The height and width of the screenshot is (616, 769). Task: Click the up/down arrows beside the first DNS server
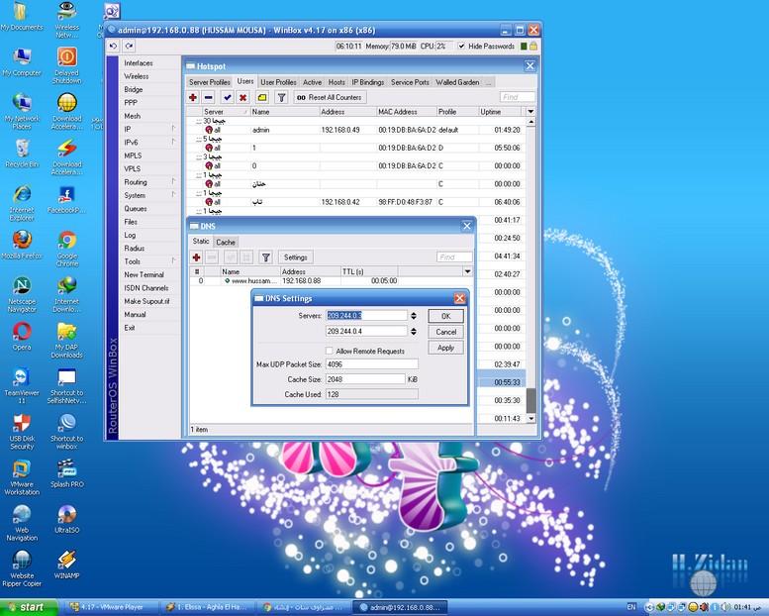(x=414, y=316)
